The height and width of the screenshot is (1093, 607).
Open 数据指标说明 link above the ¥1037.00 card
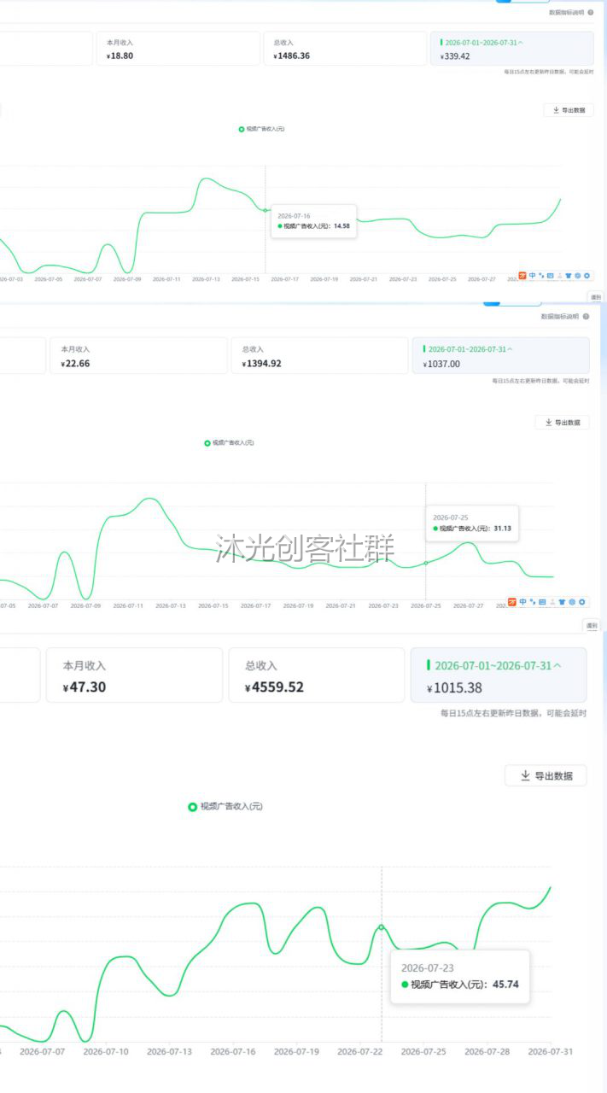560,316
